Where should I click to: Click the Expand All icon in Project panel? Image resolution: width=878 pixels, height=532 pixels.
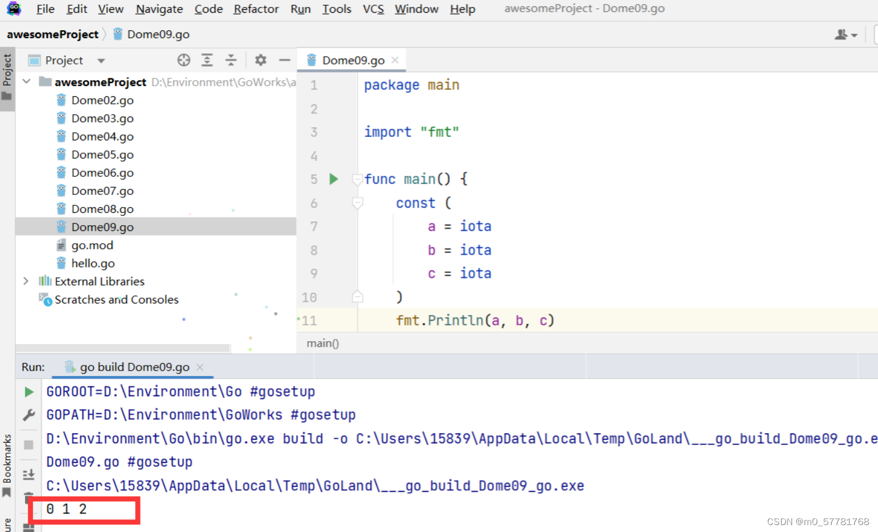click(x=207, y=60)
